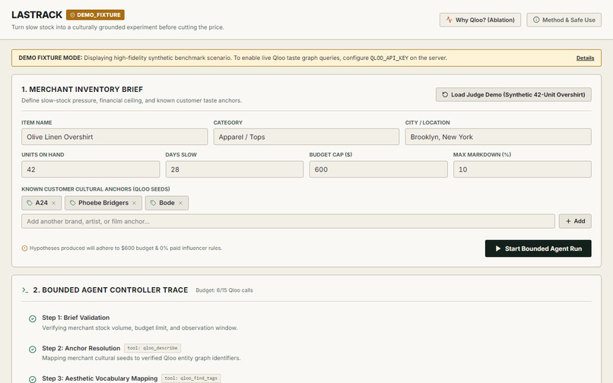Click the + Add anchor button
The image size is (613, 383).
575,221
